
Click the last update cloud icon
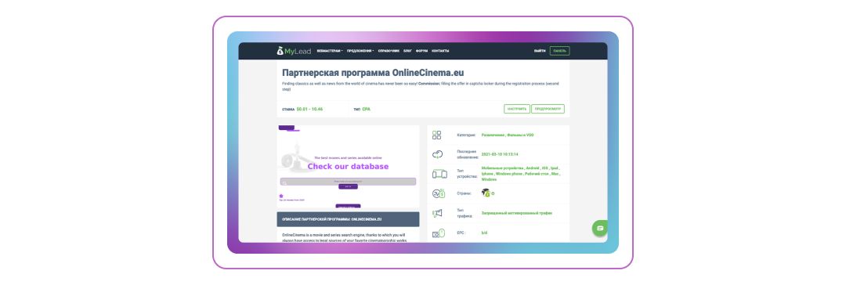pos(438,154)
